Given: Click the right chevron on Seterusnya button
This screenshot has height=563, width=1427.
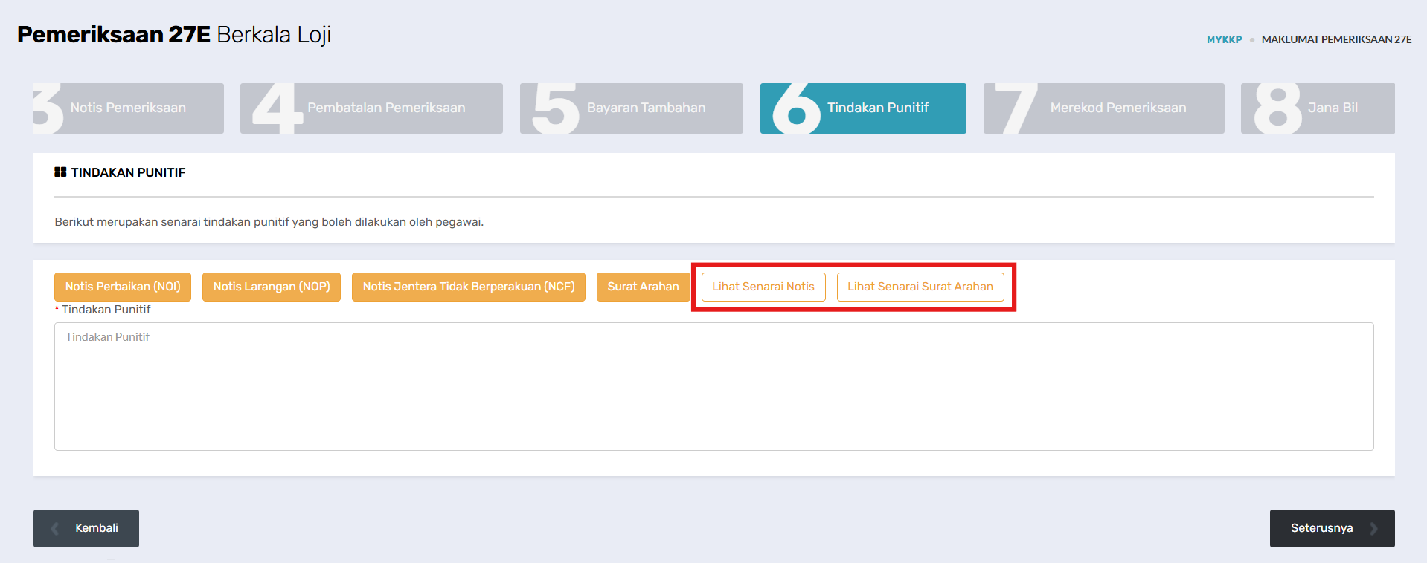Looking at the screenshot, I should click(1373, 529).
